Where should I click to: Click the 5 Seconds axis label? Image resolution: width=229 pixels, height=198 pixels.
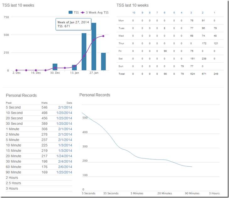pyautogui.click(x=89, y=193)
